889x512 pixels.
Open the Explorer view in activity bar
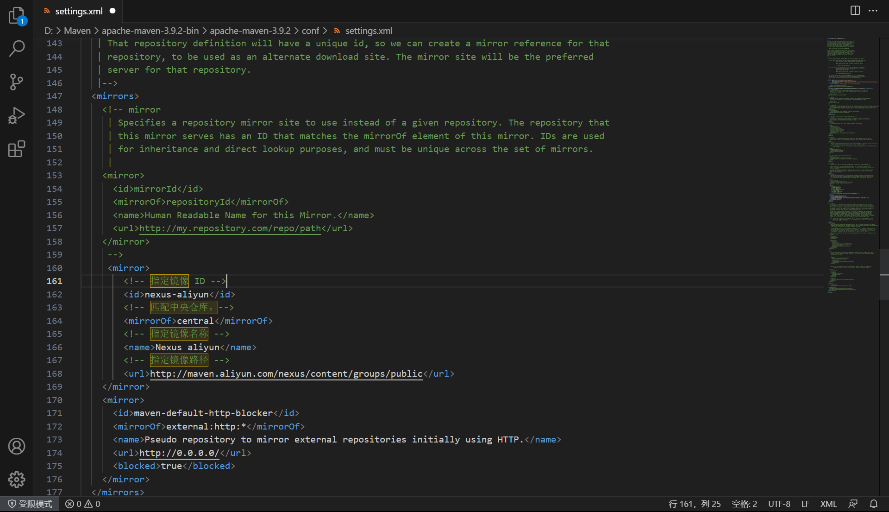(x=17, y=16)
